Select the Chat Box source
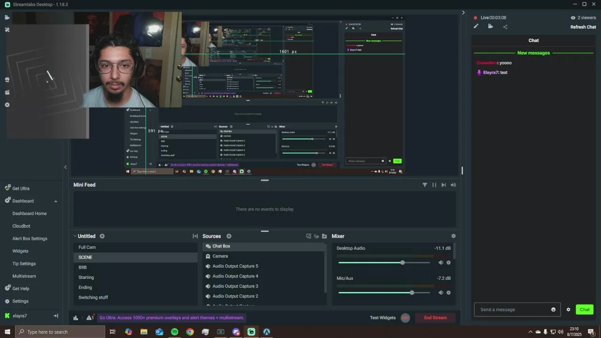Screen dimensions: 601x338 (x=263, y=246)
